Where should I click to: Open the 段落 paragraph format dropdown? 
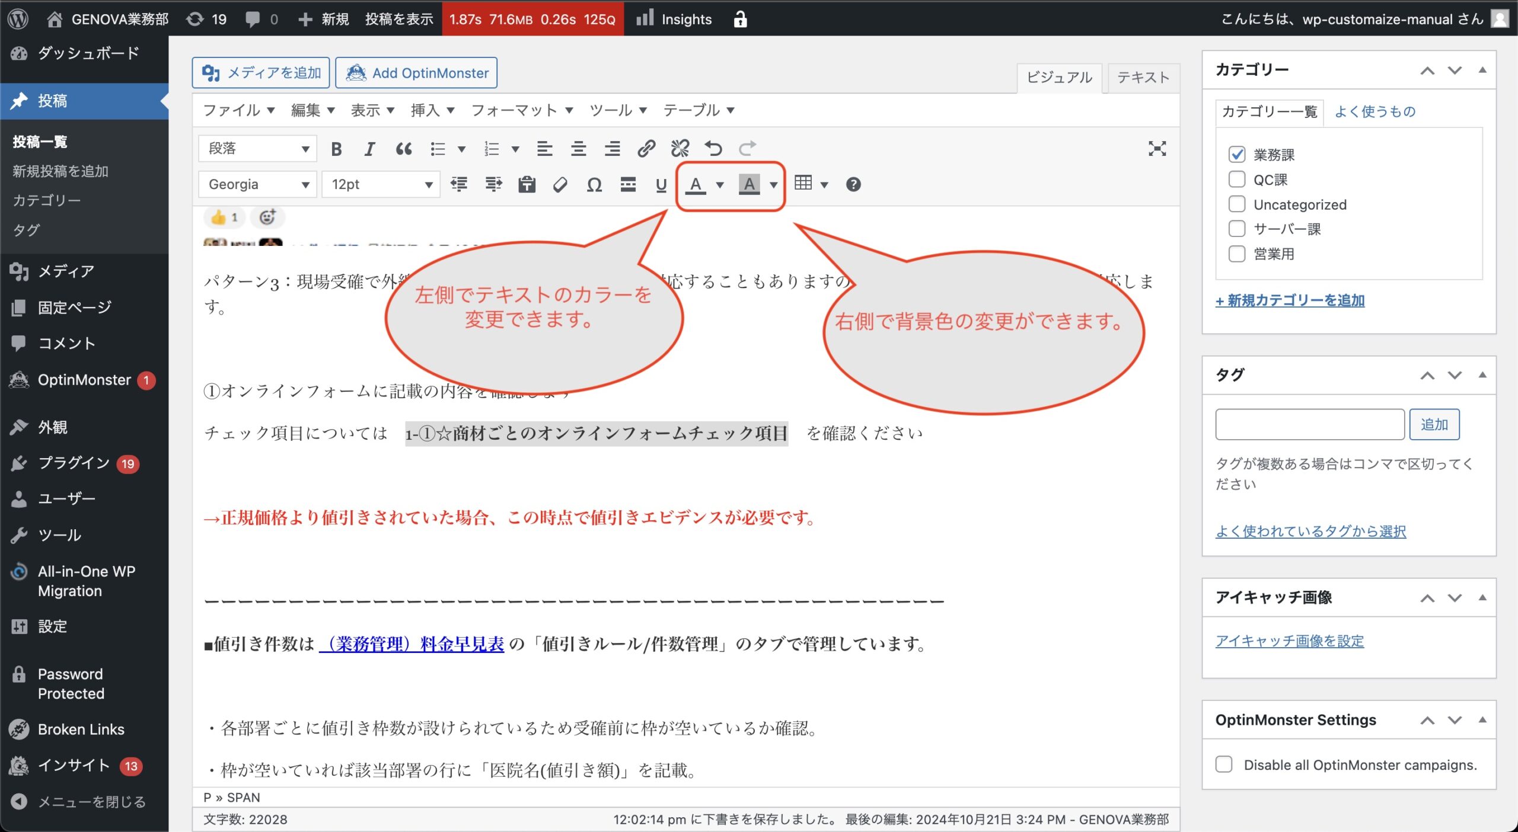coord(258,149)
